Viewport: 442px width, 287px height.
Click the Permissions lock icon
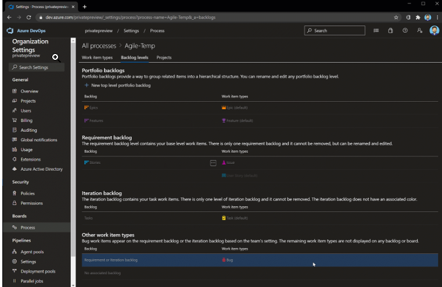pyautogui.click(x=15, y=203)
